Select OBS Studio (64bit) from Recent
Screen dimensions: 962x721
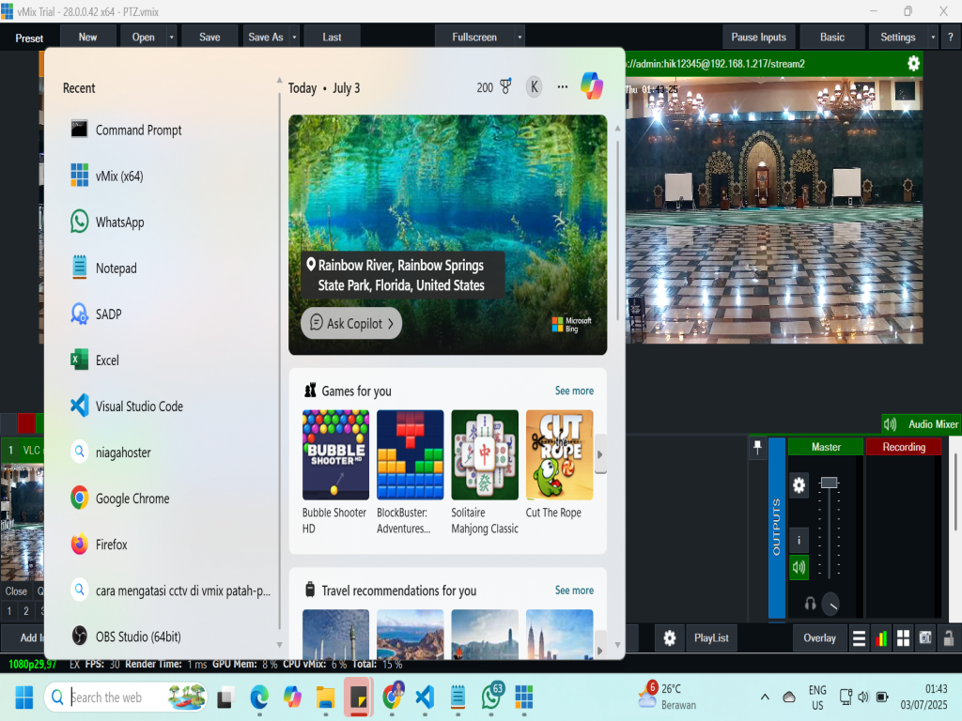coord(137,637)
